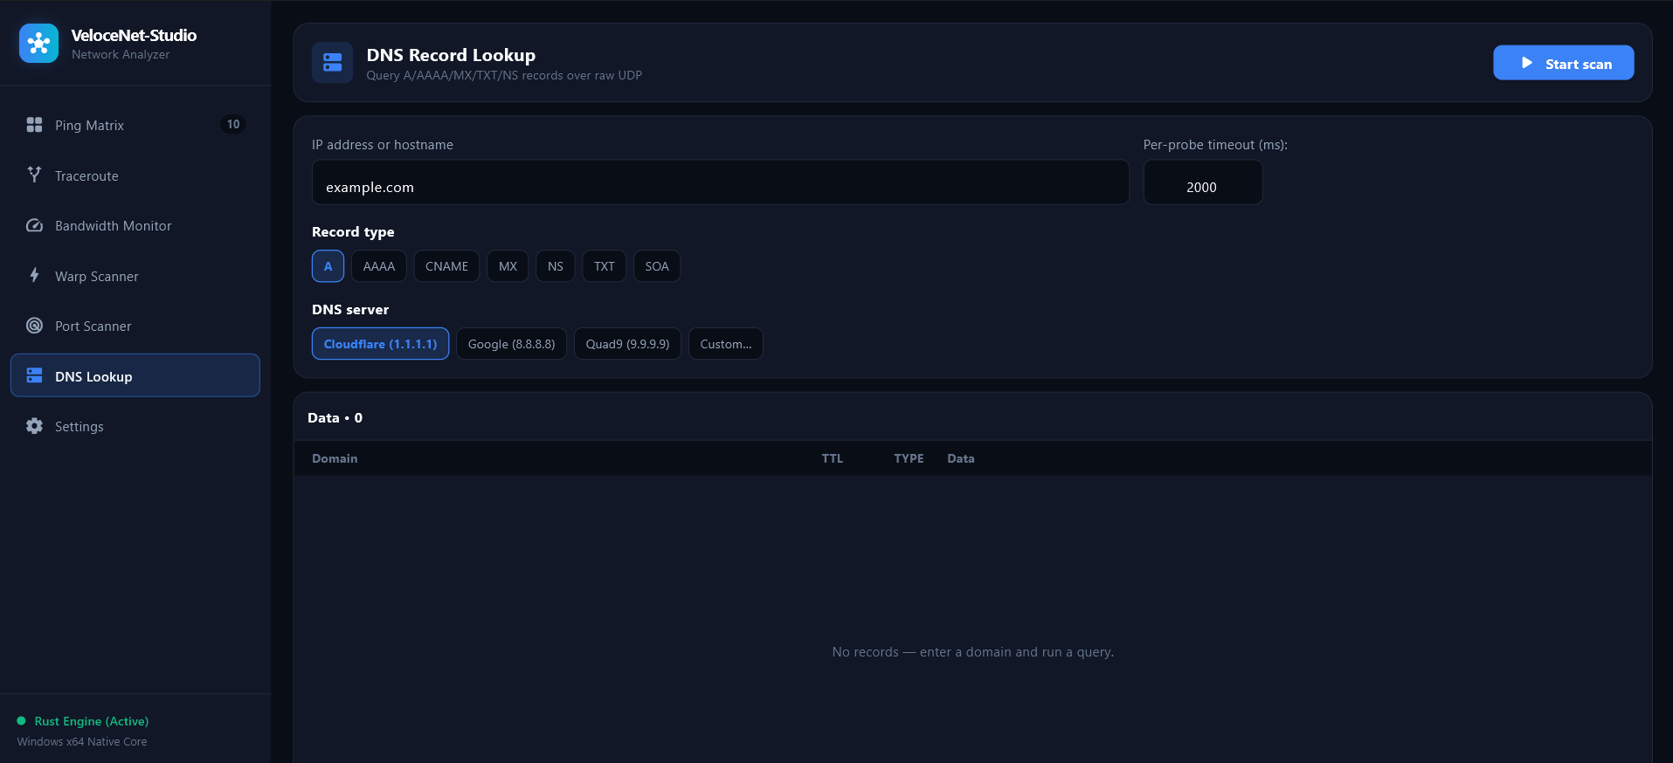Go to Bandwidth Monitor
The image size is (1673, 763).
coord(135,225)
